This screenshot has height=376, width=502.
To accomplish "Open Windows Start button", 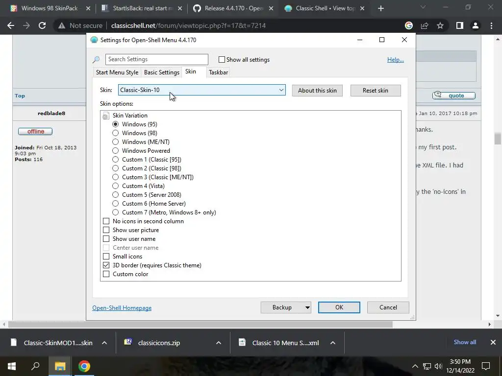I will point(12,366).
